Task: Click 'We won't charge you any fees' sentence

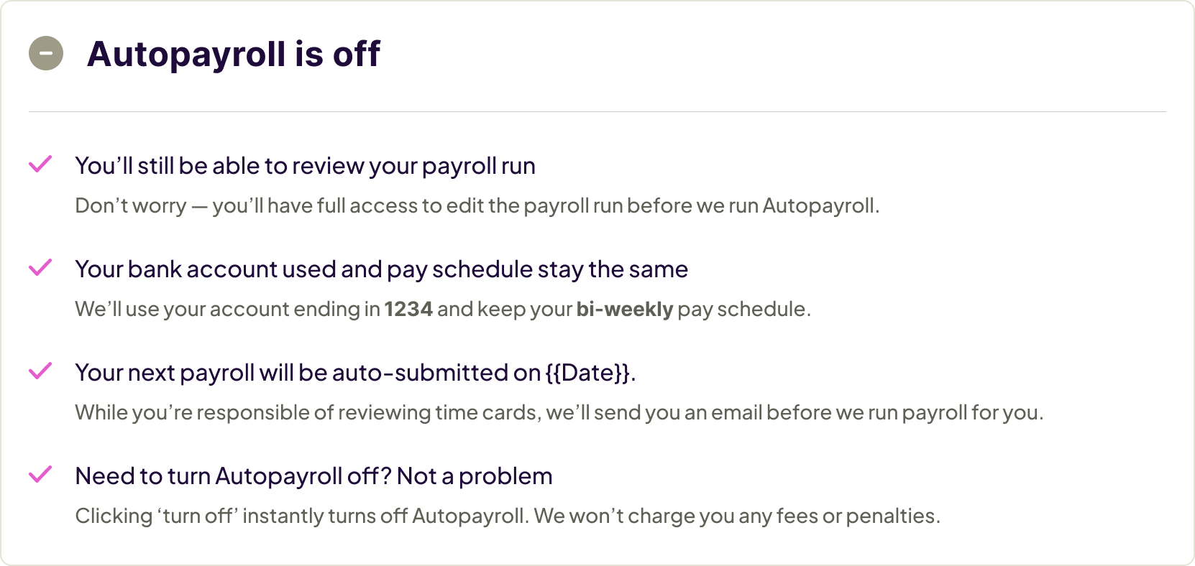Action: tap(736, 516)
